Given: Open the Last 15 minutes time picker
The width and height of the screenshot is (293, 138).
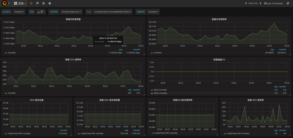Looking at the screenshot, I should (274, 3).
